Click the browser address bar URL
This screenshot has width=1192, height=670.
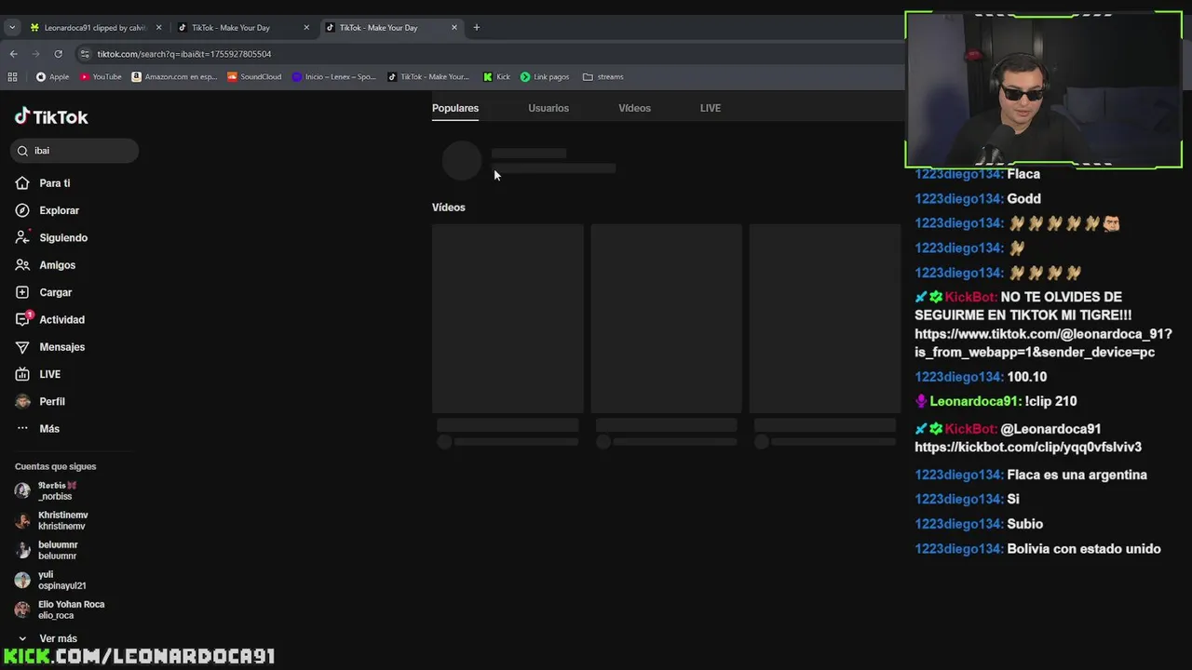click(184, 54)
